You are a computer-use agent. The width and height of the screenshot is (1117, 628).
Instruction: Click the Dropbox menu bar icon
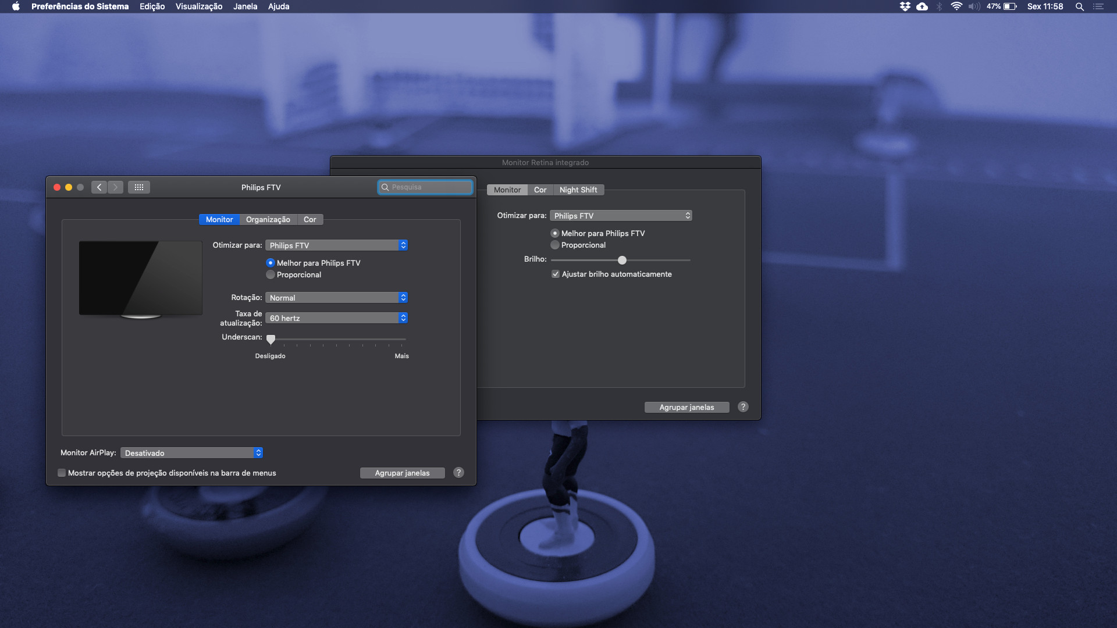click(x=905, y=6)
